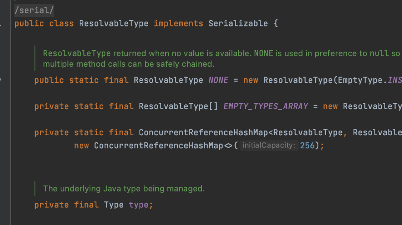
Task: Expand the folded /serial/ comment block
Action: click(x=34, y=10)
